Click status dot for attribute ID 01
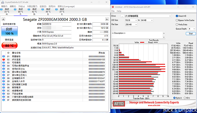 pyautogui.click(x=4, y=56)
